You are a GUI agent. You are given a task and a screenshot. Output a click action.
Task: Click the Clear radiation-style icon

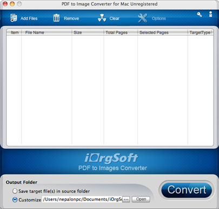102,18
